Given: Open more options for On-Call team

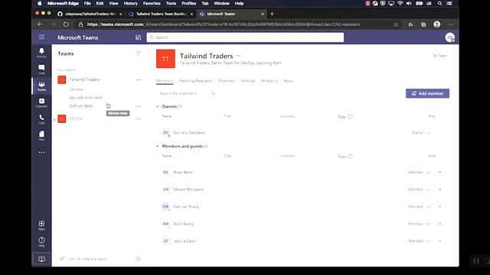Looking at the screenshot, I should [x=139, y=119].
